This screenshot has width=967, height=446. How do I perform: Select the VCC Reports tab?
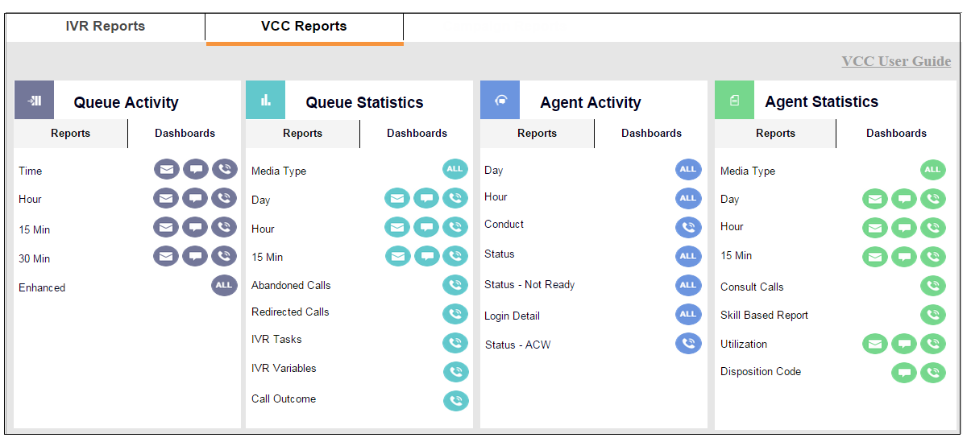point(304,27)
